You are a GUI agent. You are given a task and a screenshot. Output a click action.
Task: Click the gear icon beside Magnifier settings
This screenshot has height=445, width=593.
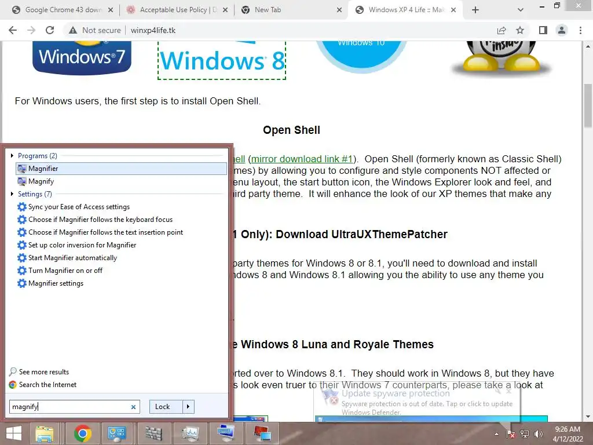(x=22, y=283)
